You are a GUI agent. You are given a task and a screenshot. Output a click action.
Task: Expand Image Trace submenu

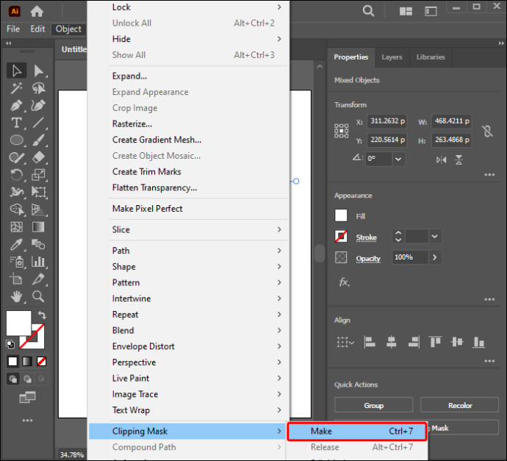coord(188,394)
